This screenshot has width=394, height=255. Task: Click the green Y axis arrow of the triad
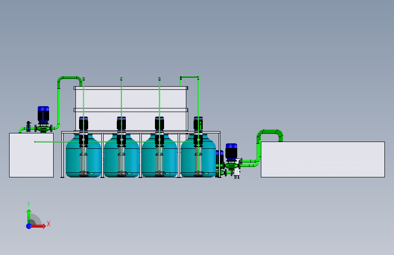[x=29, y=216]
